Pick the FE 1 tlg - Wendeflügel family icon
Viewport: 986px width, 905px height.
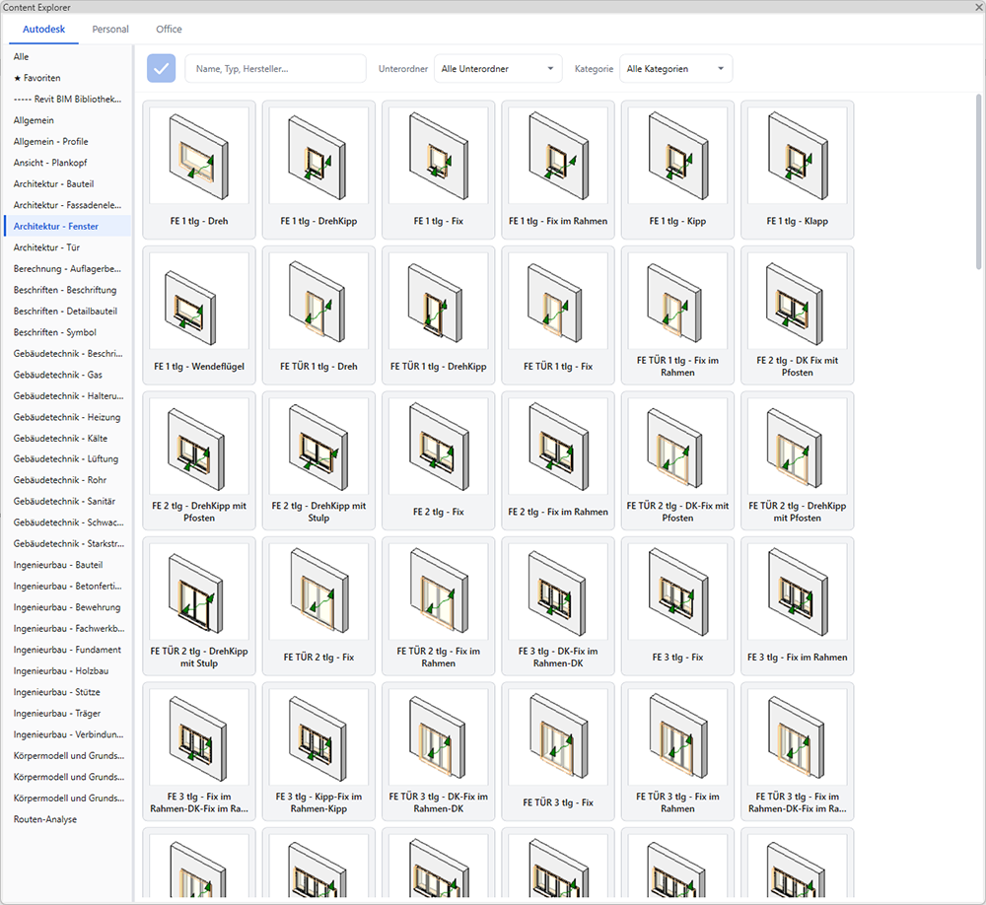(199, 302)
